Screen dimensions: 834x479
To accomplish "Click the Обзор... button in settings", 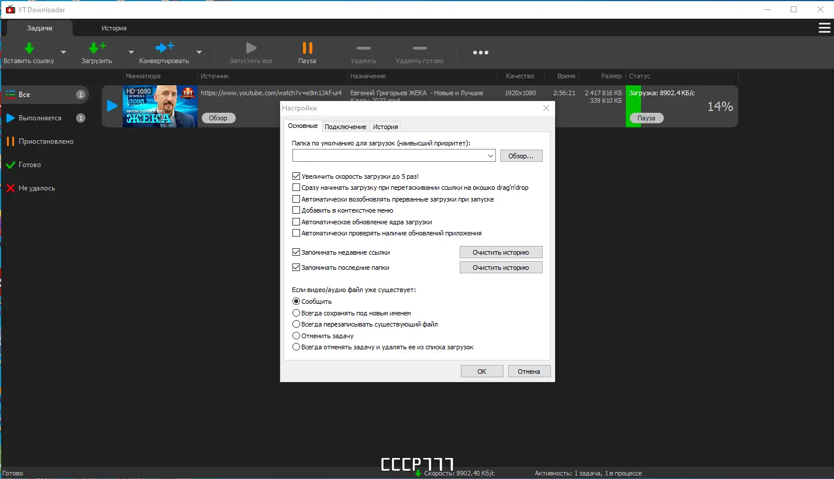I will tap(521, 156).
